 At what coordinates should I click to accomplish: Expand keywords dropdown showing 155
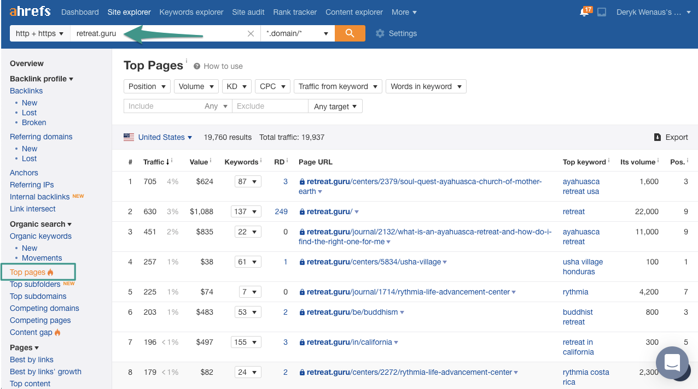[246, 342]
